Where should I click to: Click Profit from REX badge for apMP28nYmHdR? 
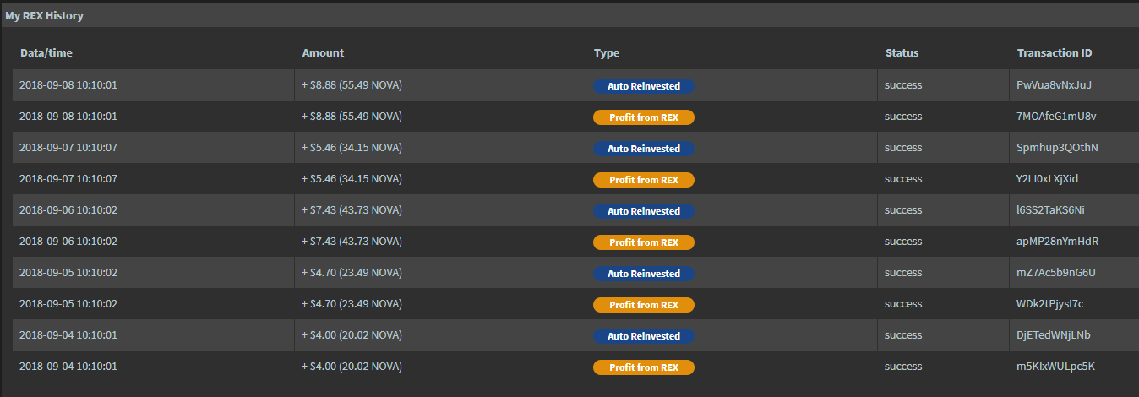643,242
